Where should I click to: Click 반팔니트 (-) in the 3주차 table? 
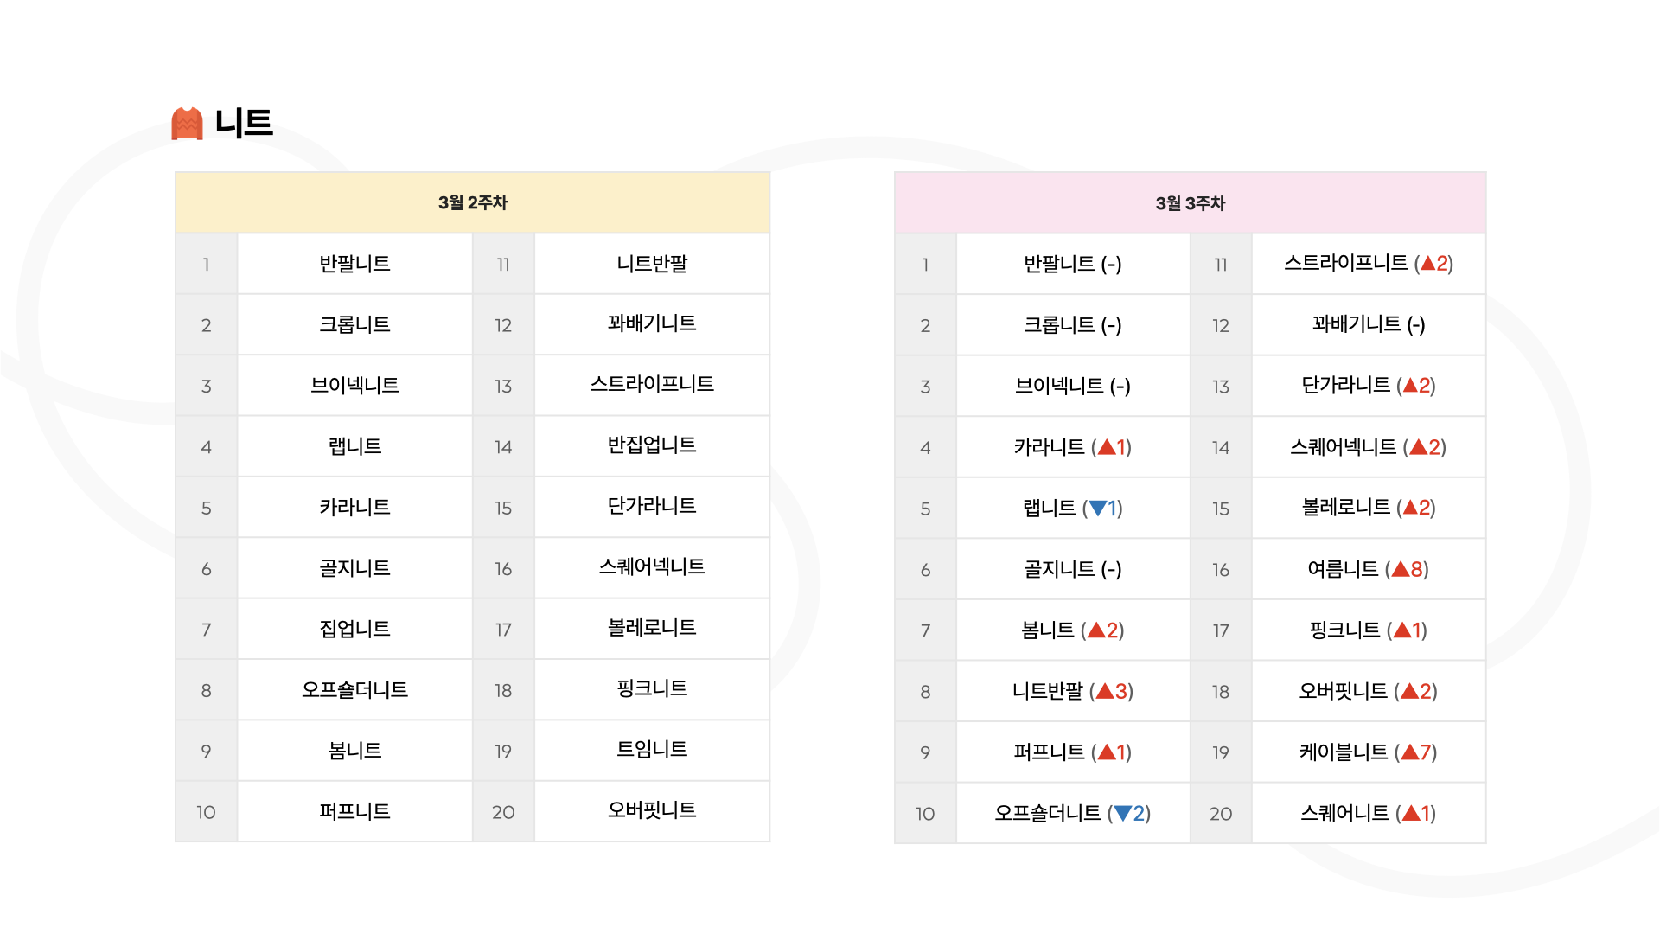pyautogui.click(x=1073, y=265)
